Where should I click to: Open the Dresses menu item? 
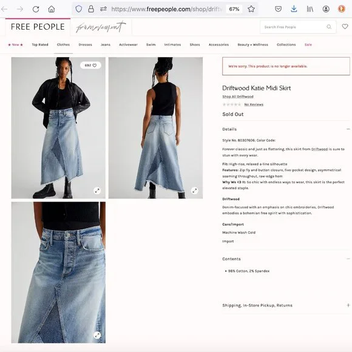[x=86, y=45]
